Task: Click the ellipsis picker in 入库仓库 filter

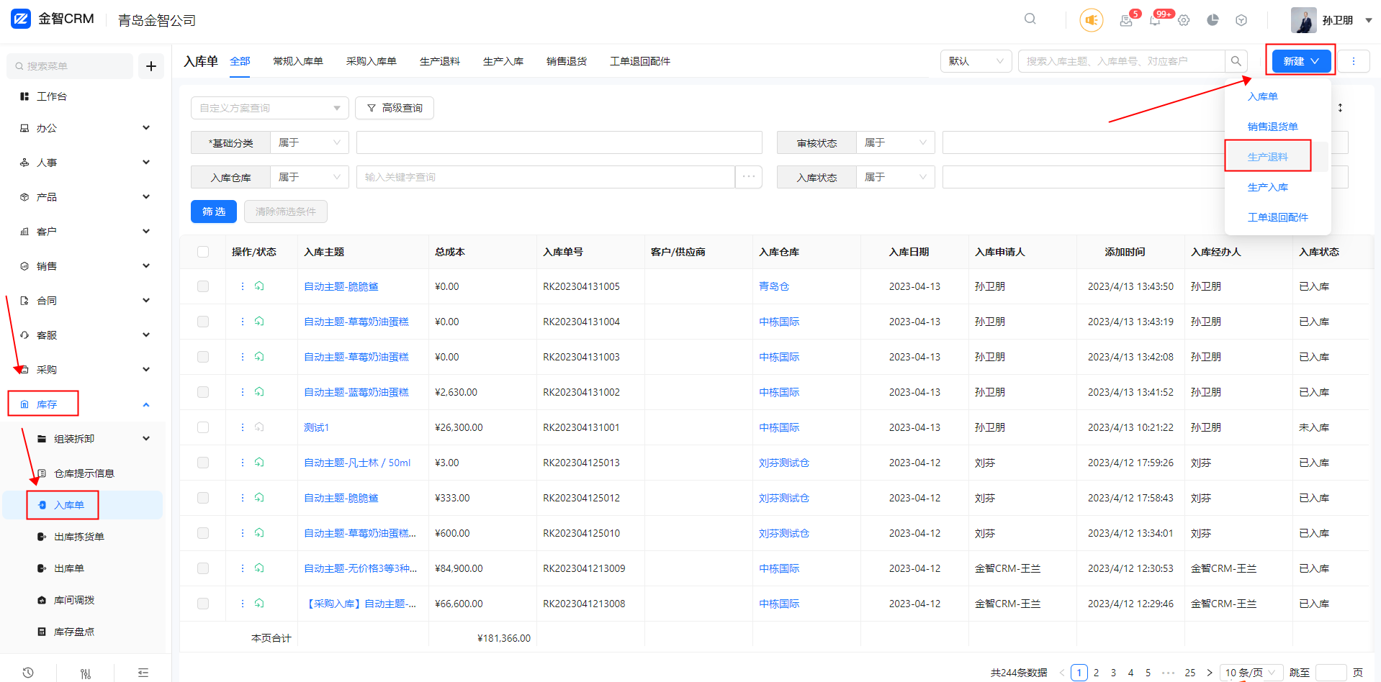Action: coord(749,177)
